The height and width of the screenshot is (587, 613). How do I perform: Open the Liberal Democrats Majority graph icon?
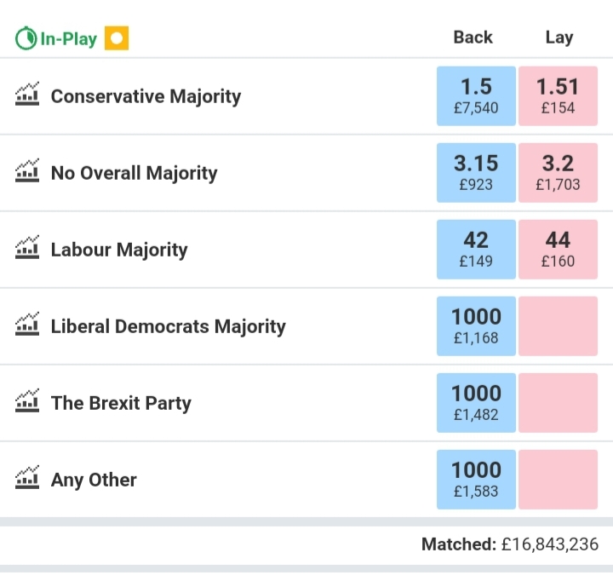pos(27,324)
